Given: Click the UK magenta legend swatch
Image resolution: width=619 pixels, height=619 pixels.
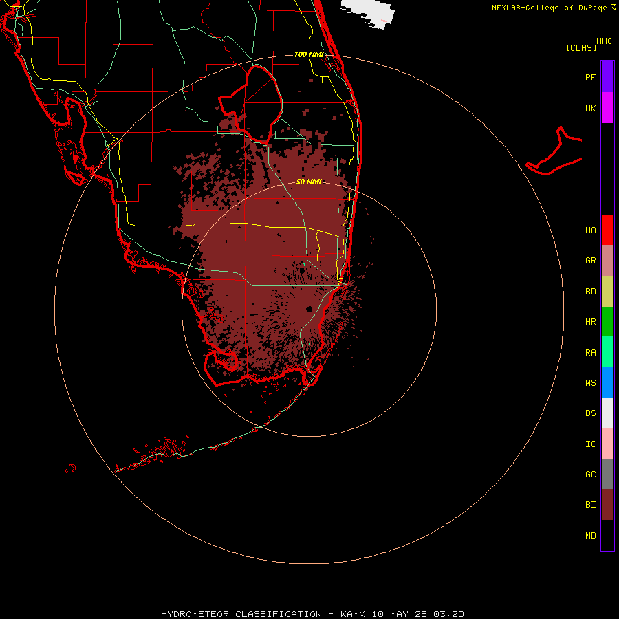Looking at the screenshot, I should click(x=607, y=108).
